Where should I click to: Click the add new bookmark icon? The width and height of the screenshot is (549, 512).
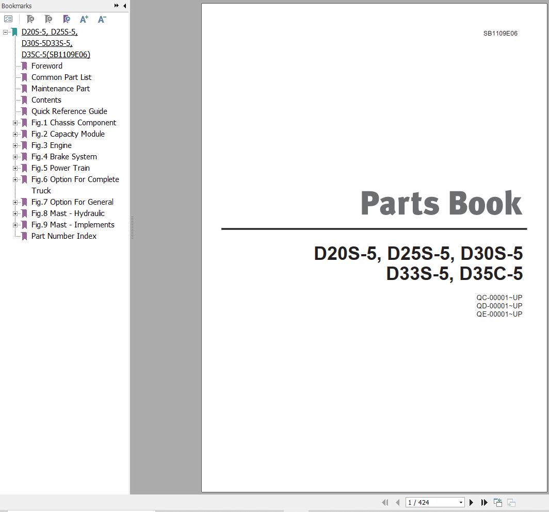point(49,19)
